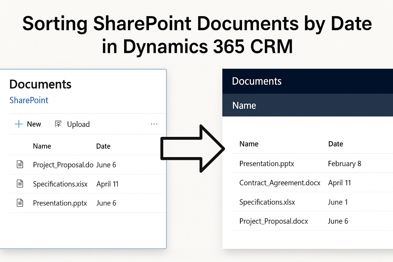Open the three-dots more options menu
The image size is (393, 262).
pyautogui.click(x=154, y=124)
